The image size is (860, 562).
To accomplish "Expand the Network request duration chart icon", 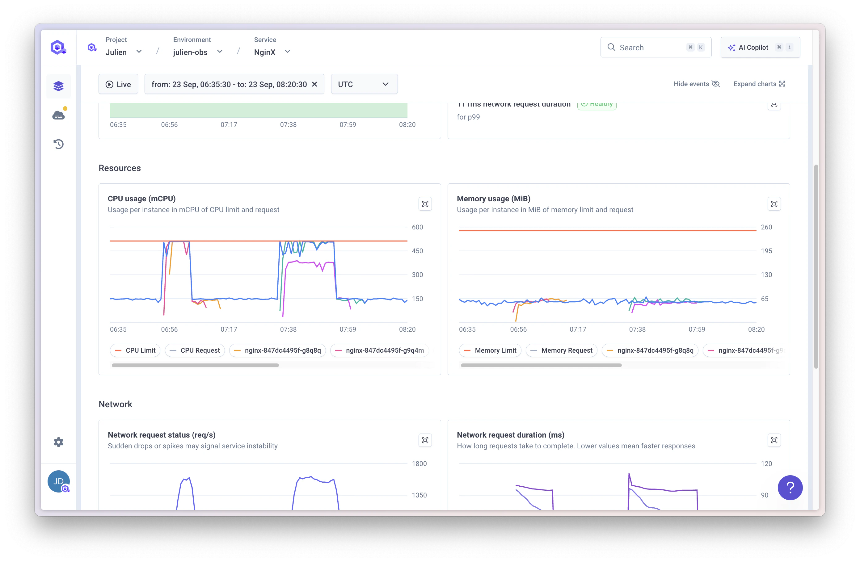I will pyautogui.click(x=774, y=440).
